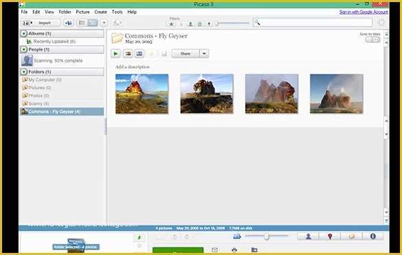Click the save edits to disk icon
402x255 pixels.
164,53
